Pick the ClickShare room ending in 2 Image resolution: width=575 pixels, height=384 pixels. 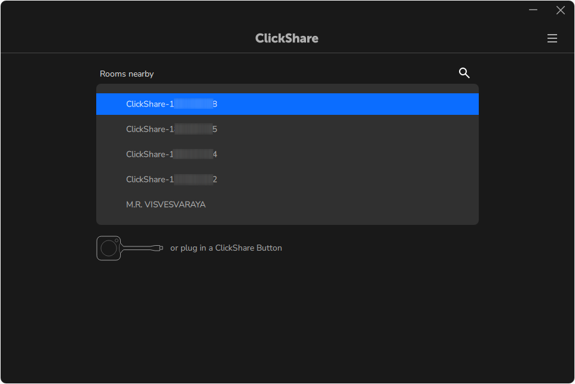pos(287,179)
